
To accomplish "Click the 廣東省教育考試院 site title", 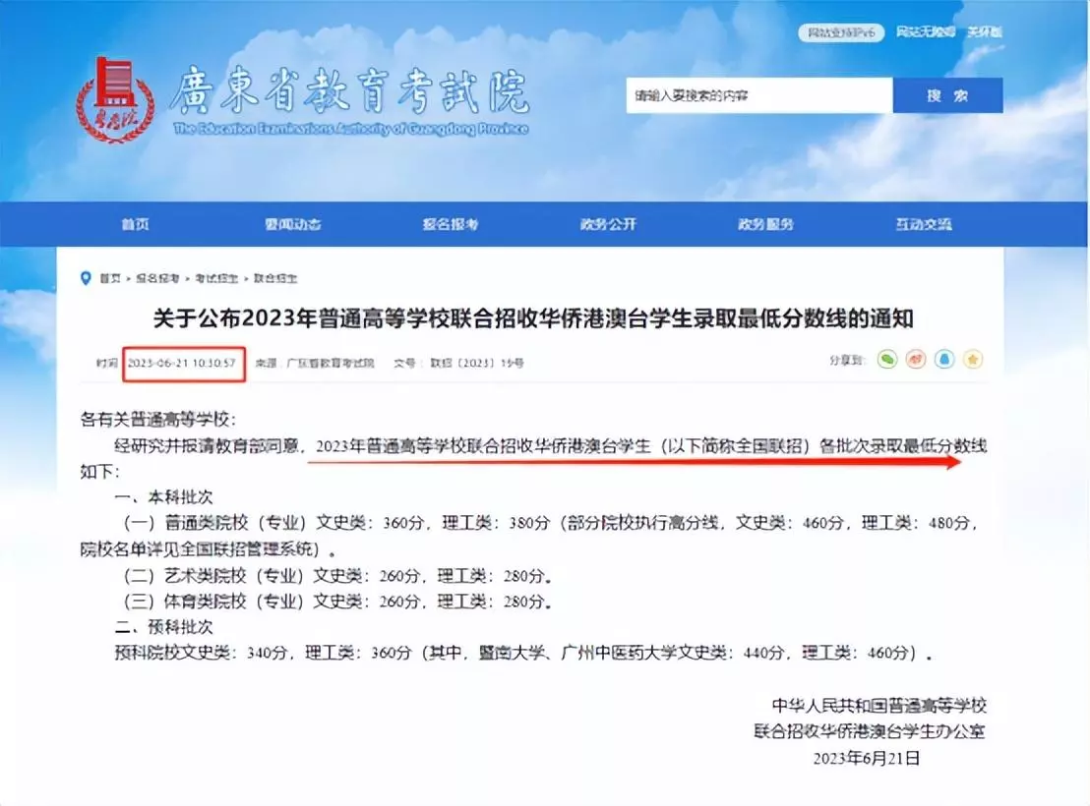I will [x=349, y=91].
